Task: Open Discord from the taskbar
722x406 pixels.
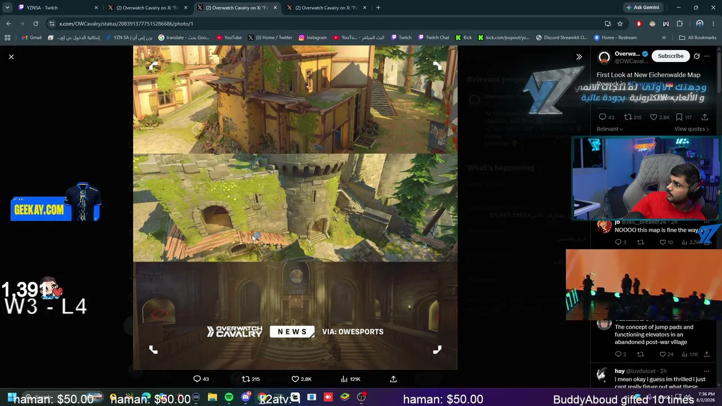Action: tap(245, 398)
